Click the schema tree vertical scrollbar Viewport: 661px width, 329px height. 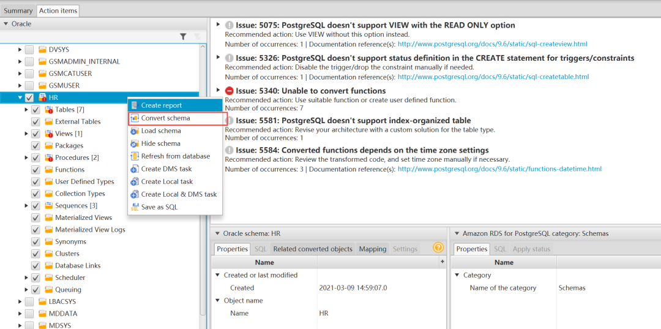pyautogui.click(x=203, y=181)
